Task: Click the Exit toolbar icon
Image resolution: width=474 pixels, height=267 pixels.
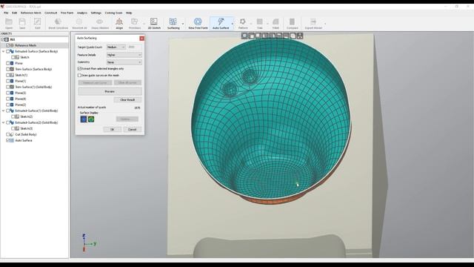Action: [x=38, y=22]
